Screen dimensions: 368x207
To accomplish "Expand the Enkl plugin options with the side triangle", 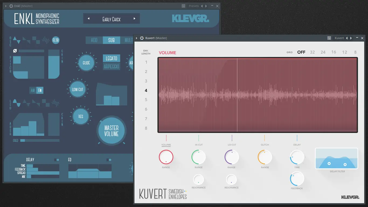I will tap(6, 6).
